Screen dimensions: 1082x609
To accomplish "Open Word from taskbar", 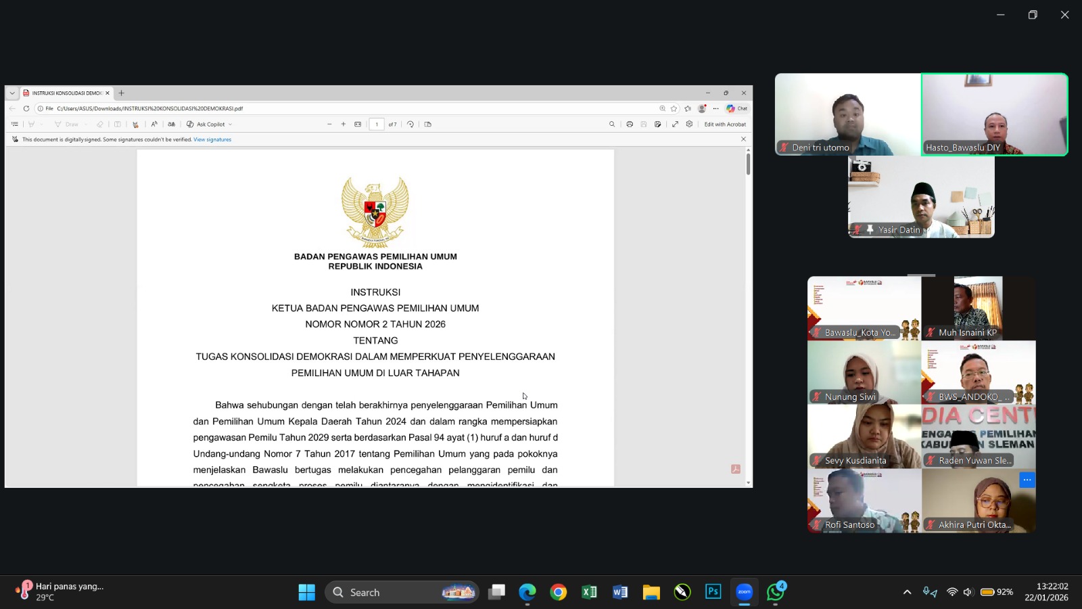I will click(620, 592).
